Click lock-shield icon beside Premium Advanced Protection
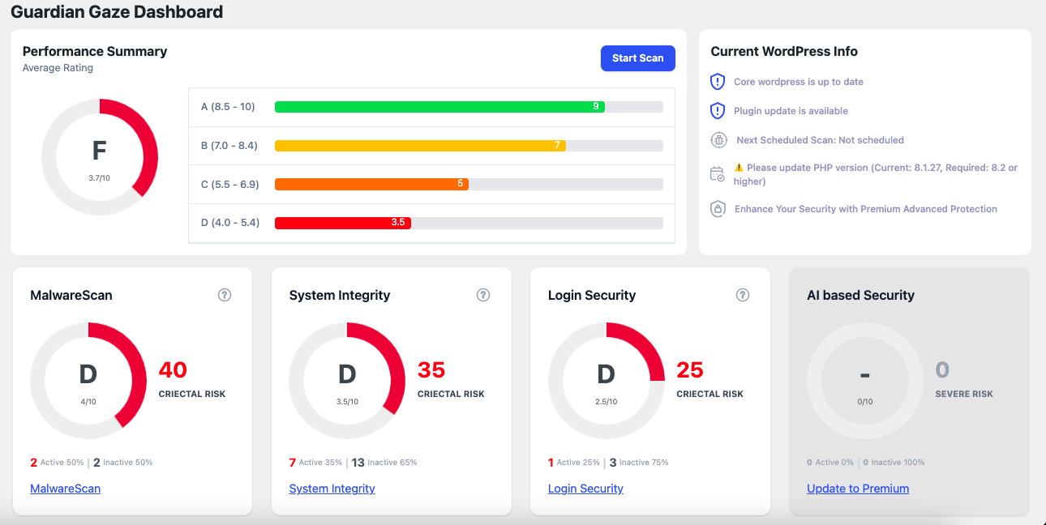This screenshot has width=1046, height=525. click(x=718, y=209)
